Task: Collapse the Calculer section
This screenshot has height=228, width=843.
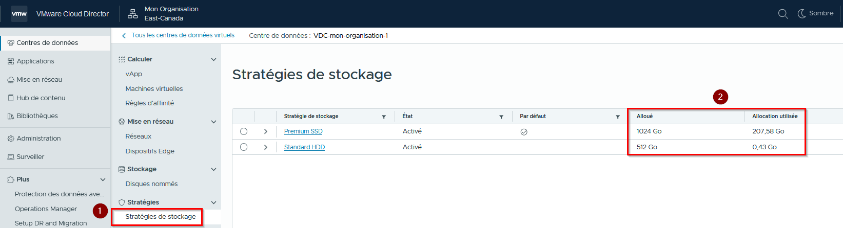Action: point(213,59)
